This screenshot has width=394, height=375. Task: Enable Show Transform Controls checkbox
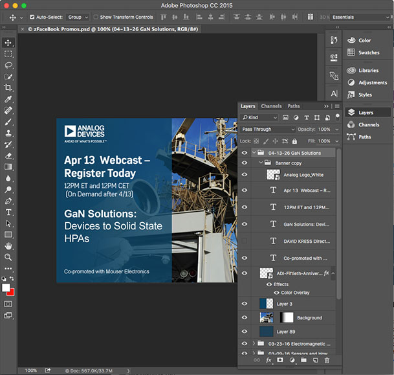pyautogui.click(x=96, y=17)
